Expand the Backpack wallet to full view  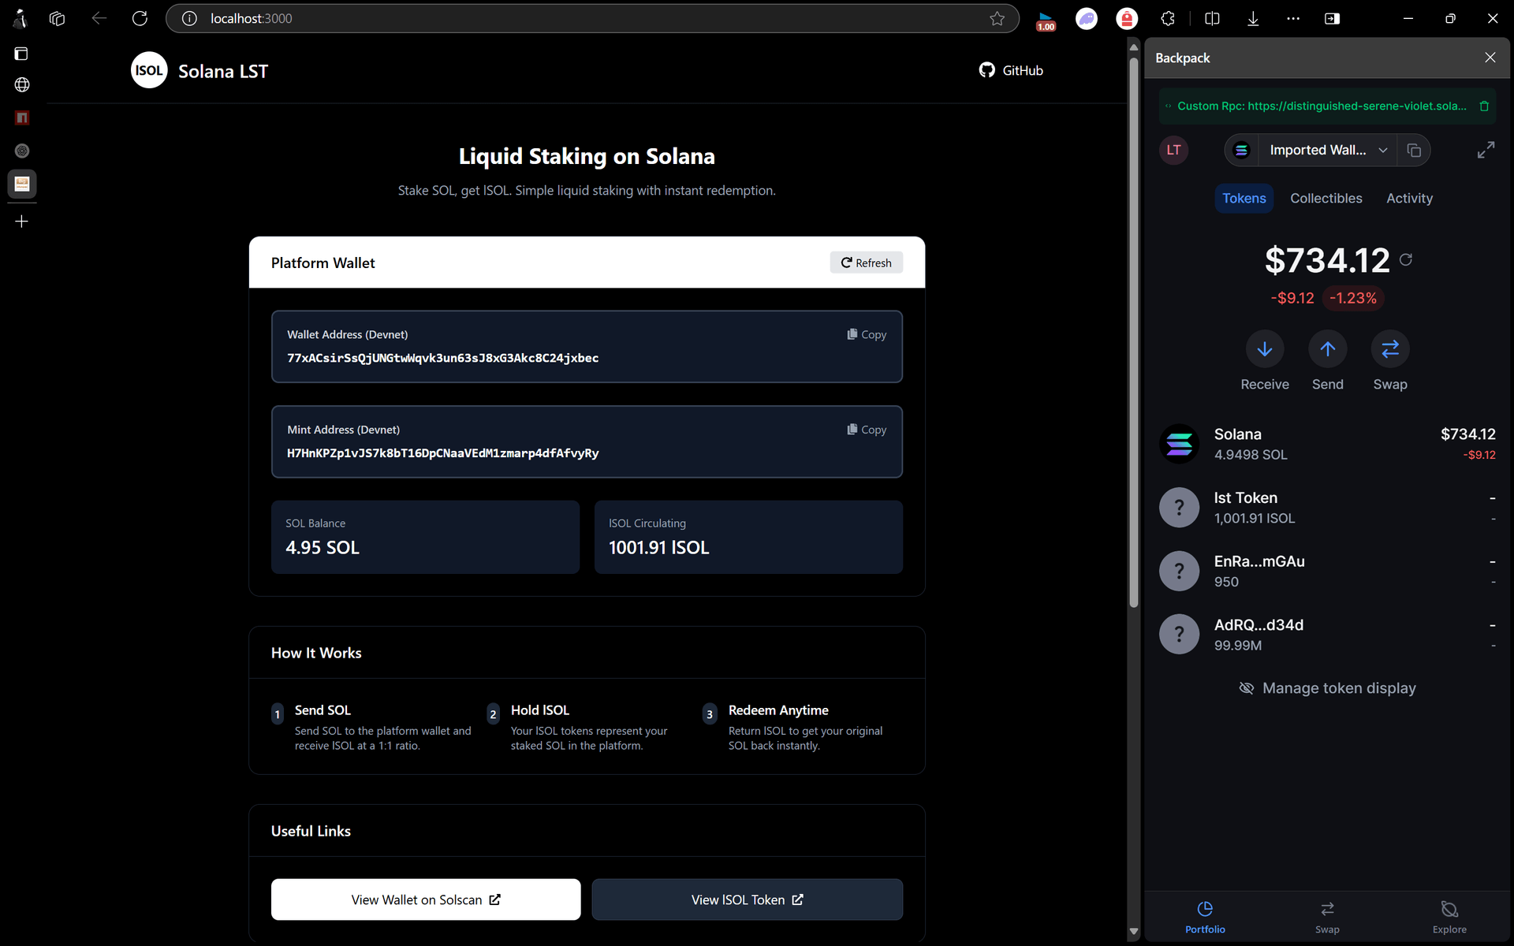point(1486,150)
